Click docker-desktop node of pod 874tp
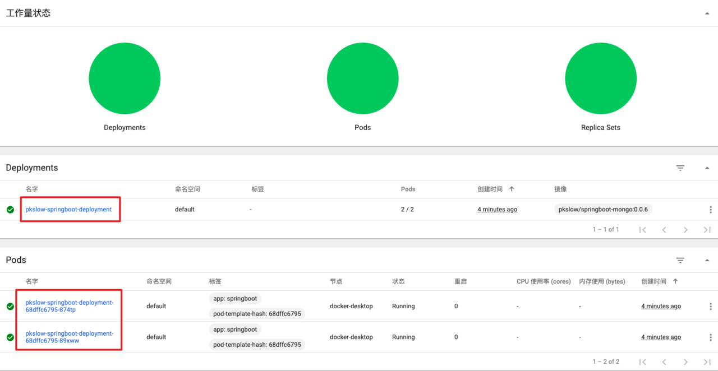Image resolution: width=718 pixels, height=371 pixels. point(351,307)
